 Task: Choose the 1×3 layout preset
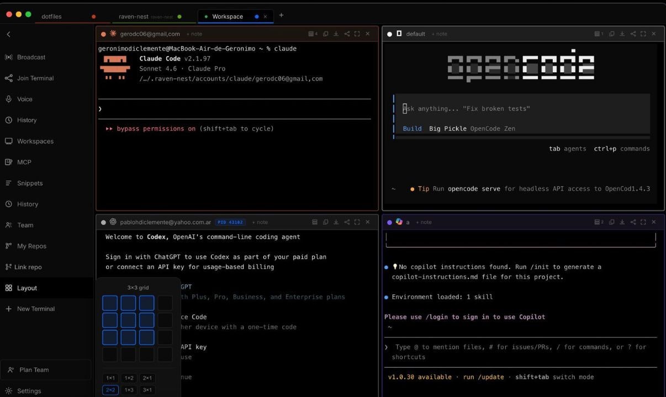(129, 390)
